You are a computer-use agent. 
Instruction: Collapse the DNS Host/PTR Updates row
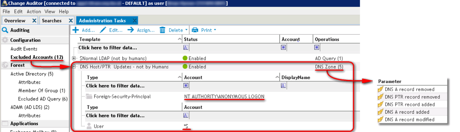coord(74,67)
